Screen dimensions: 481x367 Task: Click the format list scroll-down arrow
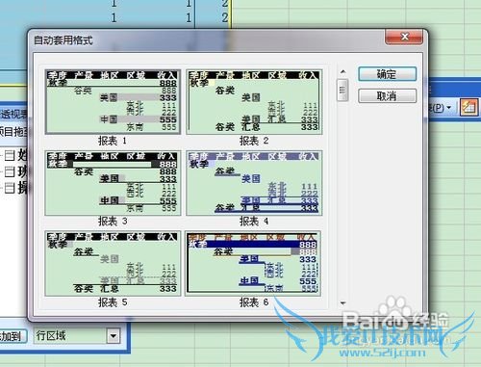pyautogui.click(x=342, y=302)
